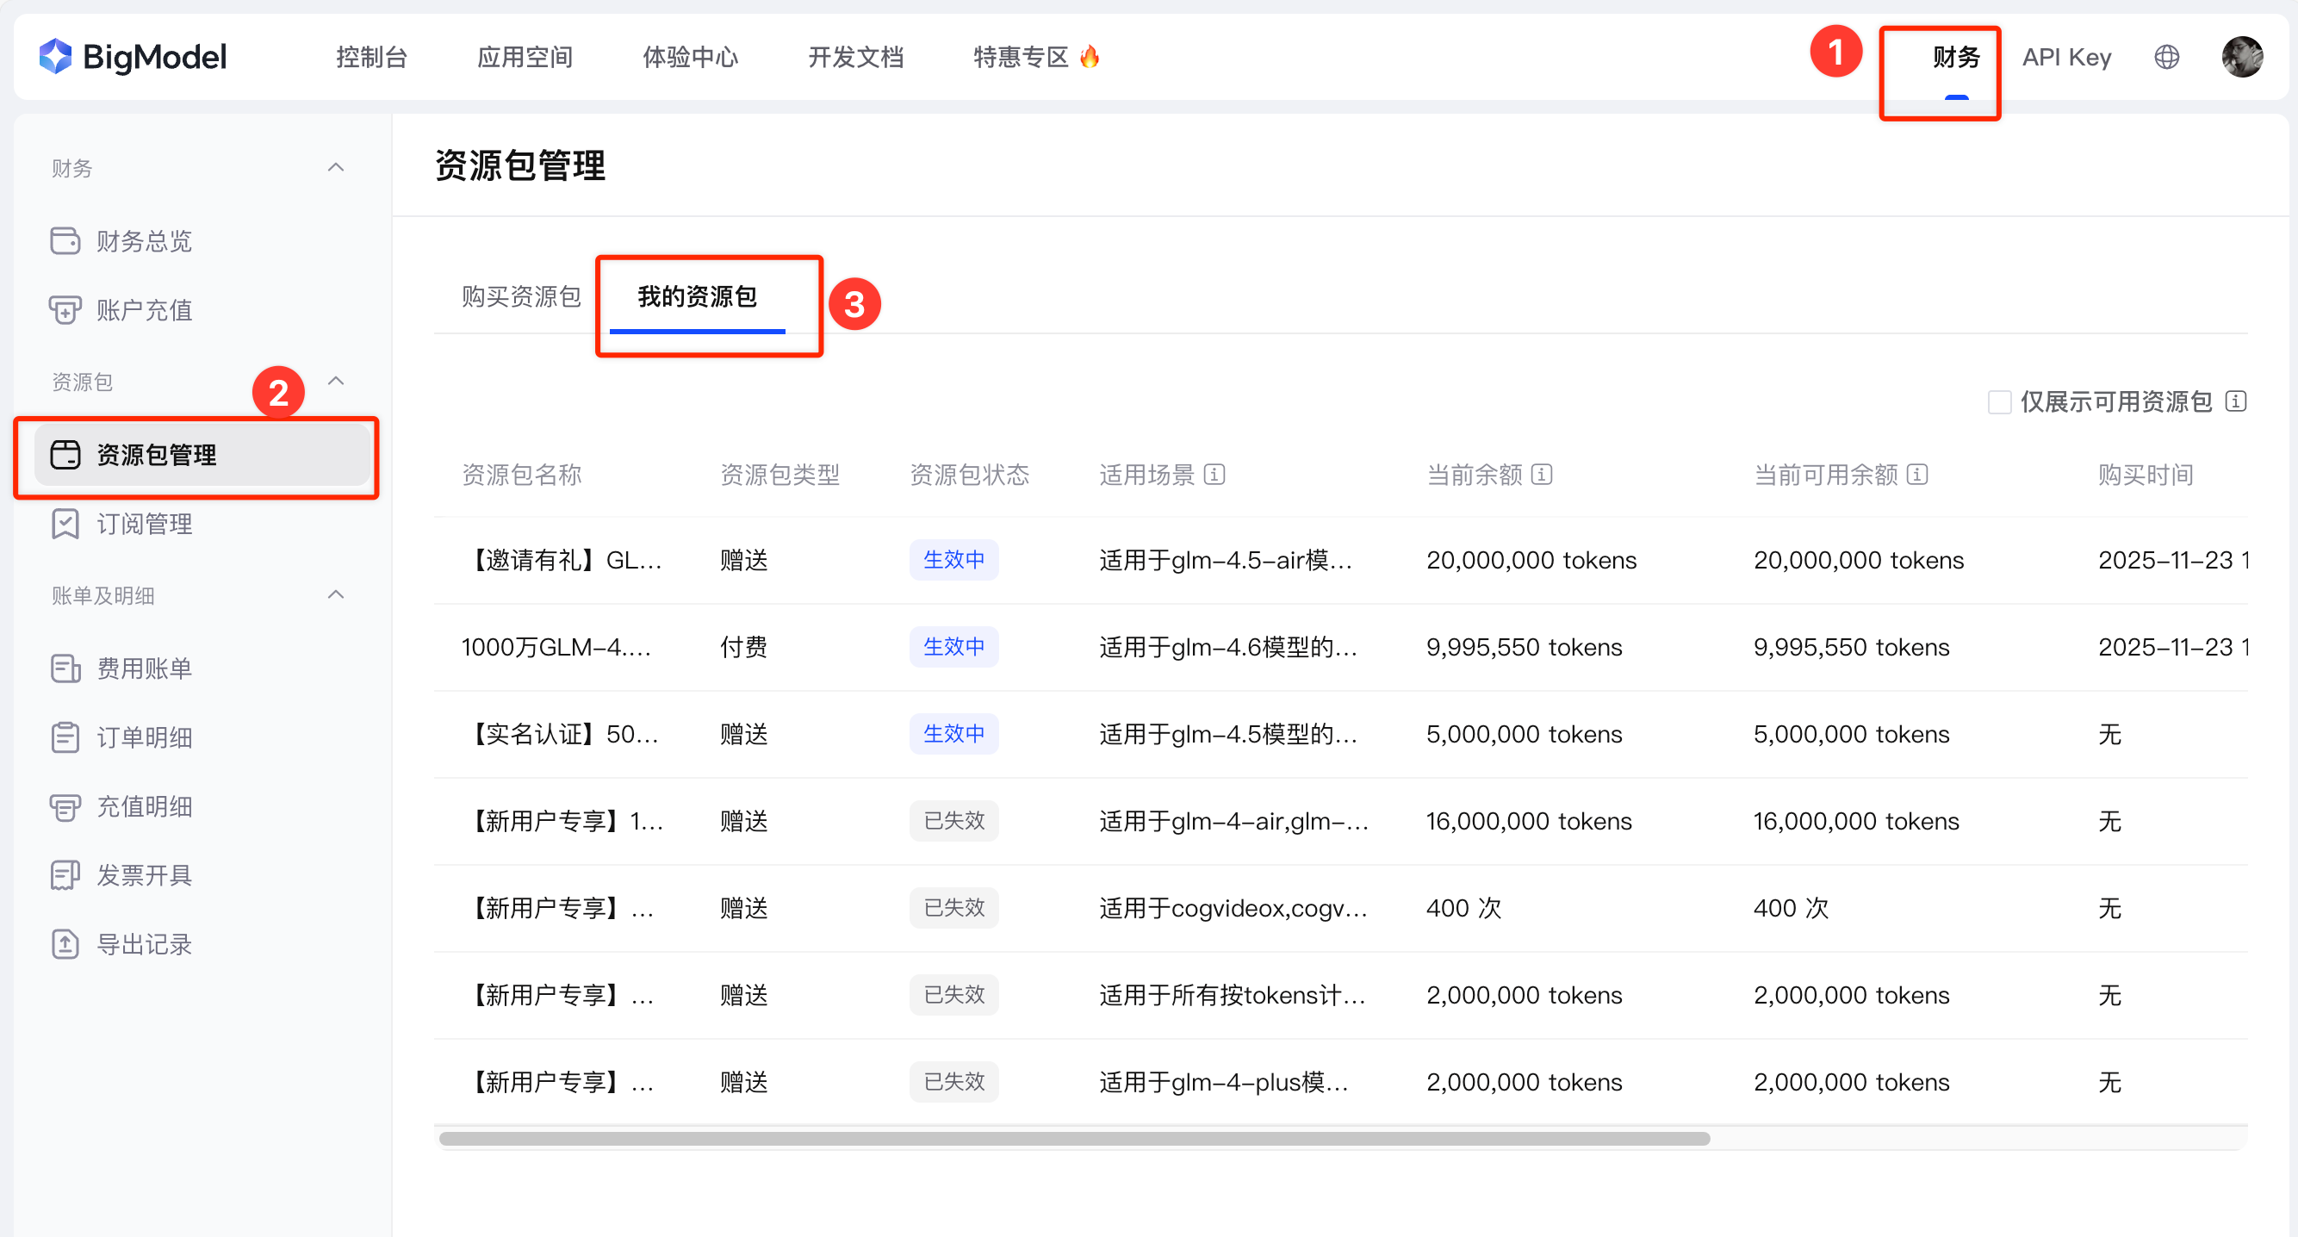Viewport: 2298px width, 1237px height.
Task: Collapse the 财务 sidebar section
Action: coord(335,168)
